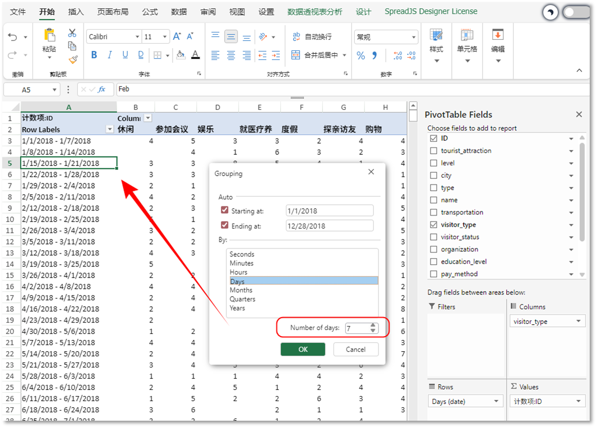Click the Undo arrow icon
Screen dimensions: 597x428
coord(13,37)
